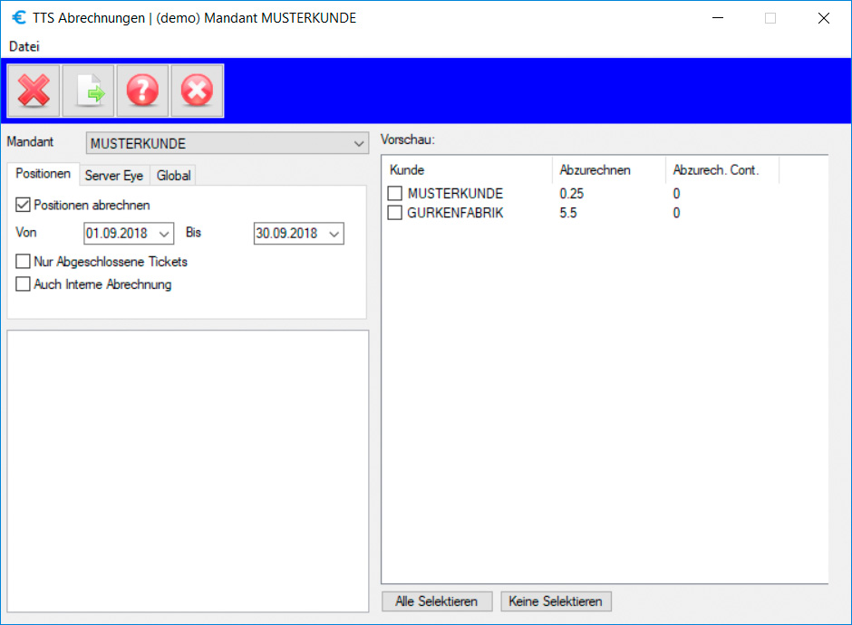Click the round red cancel toolbar icon
This screenshot has height=625, width=852.
pyautogui.click(x=198, y=91)
